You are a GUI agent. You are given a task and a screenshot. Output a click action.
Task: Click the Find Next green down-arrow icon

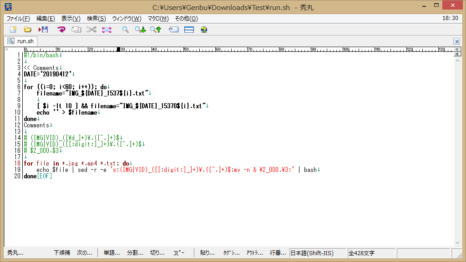pyautogui.click(x=140, y=30)
